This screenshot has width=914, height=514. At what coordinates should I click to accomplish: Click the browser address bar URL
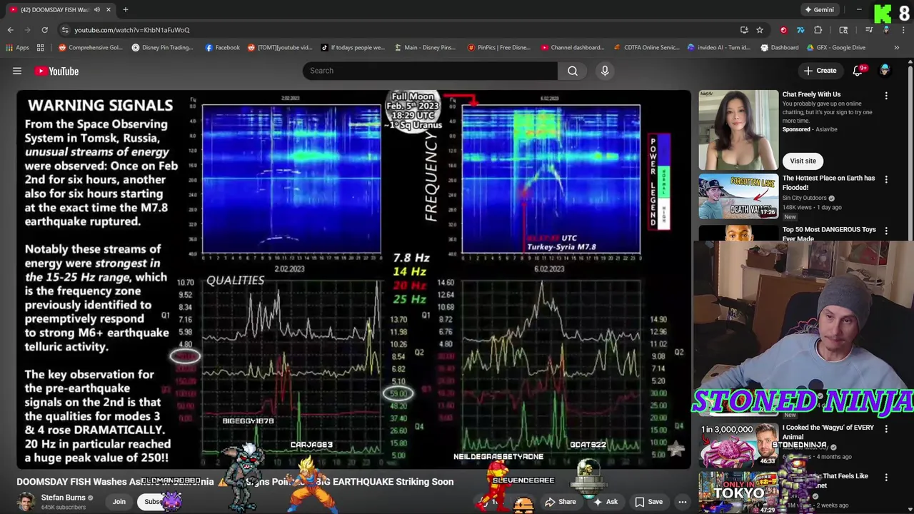(x=132, y=30)
